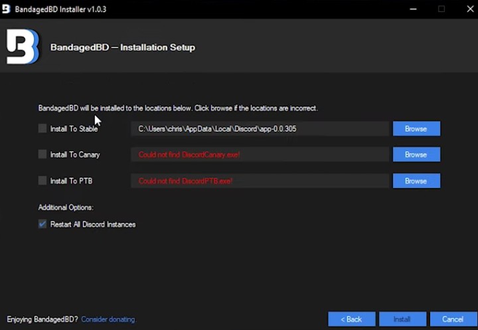Click Browse for the Canary install path

[x=416, y=155]
